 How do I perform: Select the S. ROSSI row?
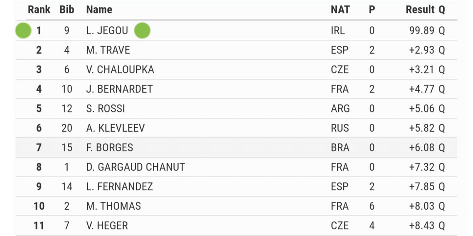pos(236,108)
